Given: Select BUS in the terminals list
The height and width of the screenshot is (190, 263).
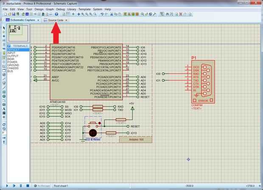Looking at the screenshot, I should point(18,71).
